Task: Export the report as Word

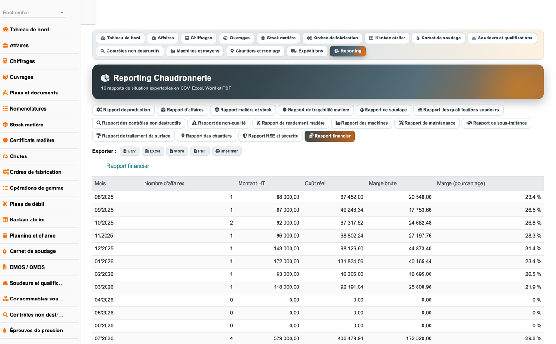Action: point(177,151)
